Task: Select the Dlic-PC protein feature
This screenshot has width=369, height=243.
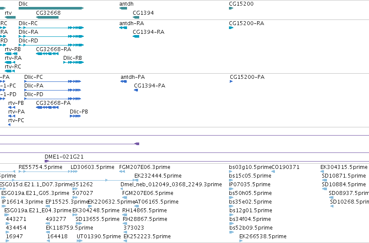Action: coord(53,81)
